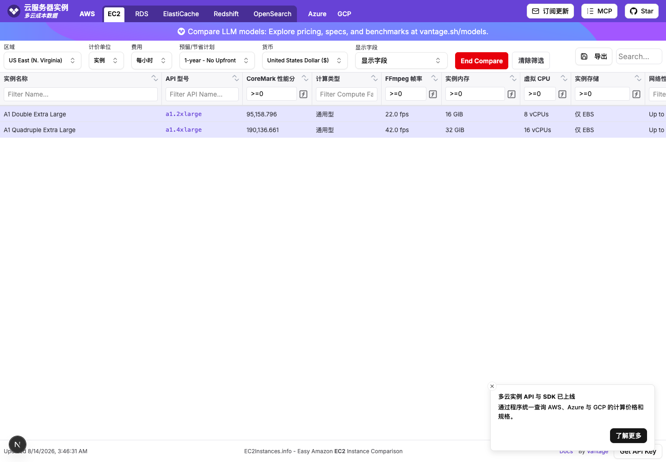666x462 pixels.
Task: Select the AWS menu item
Action: [x=87, y=14]
